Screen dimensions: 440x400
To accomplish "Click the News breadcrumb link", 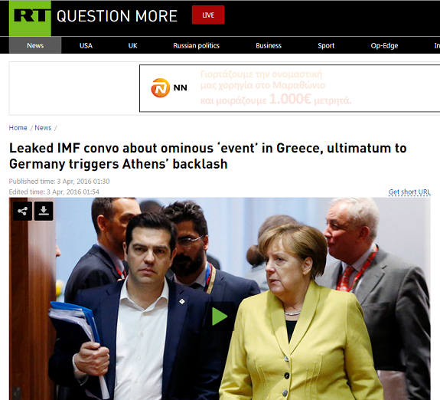I will [x=43, y=128].
